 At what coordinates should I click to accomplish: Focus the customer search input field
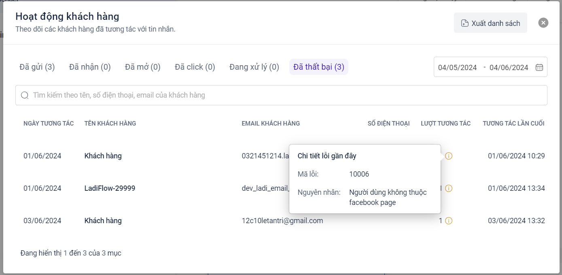point(283,95)
